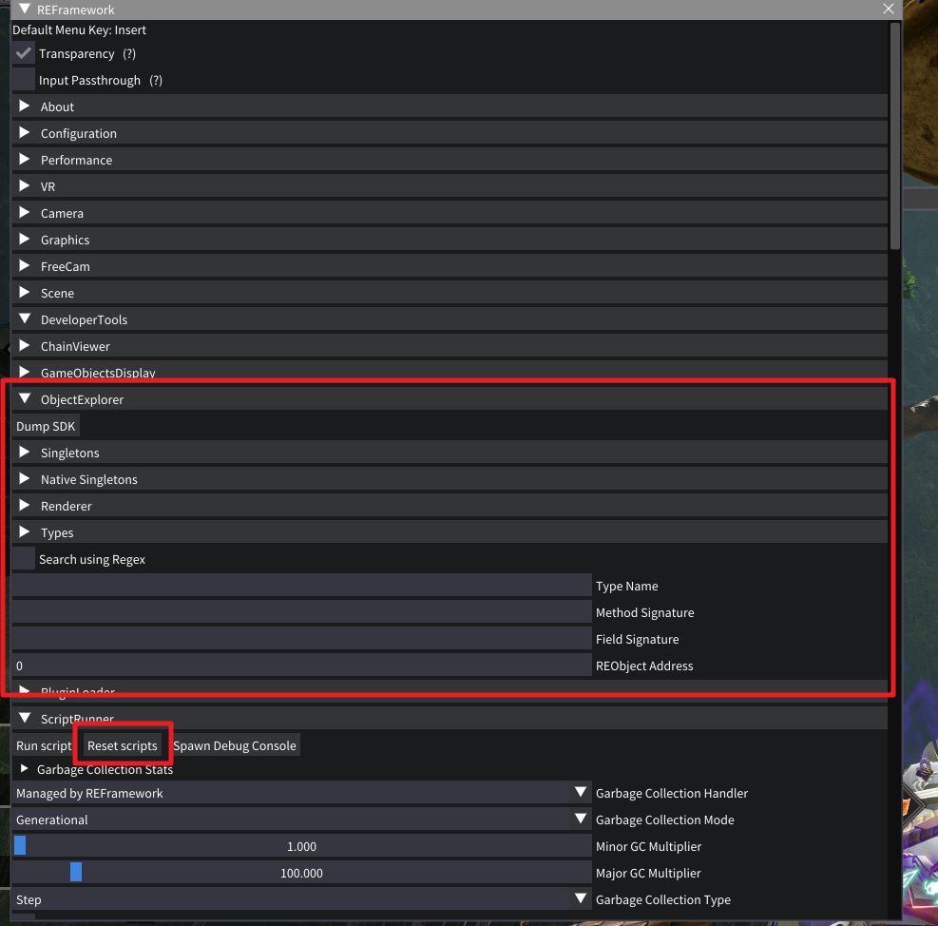Click the Minor GC Multiplier slider
938x926 pixels.
(301, 846)
